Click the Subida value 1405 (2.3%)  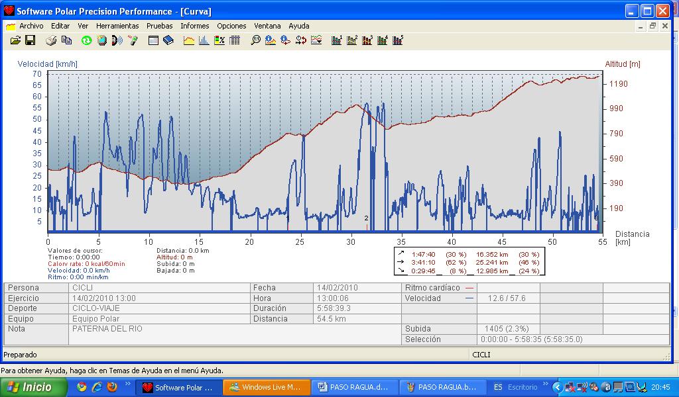pos(507,329)
